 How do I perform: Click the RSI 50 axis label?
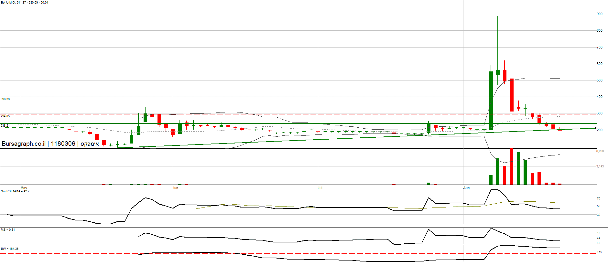(x=599, y=206)
